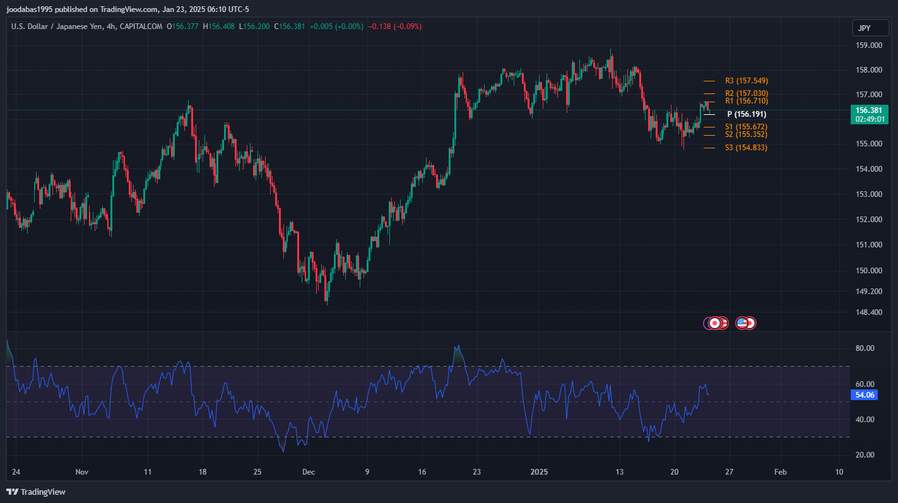Click the 2025 label on time axis
Image resolution: width=898 pixels, height=503 pixels.
(540, 471)
